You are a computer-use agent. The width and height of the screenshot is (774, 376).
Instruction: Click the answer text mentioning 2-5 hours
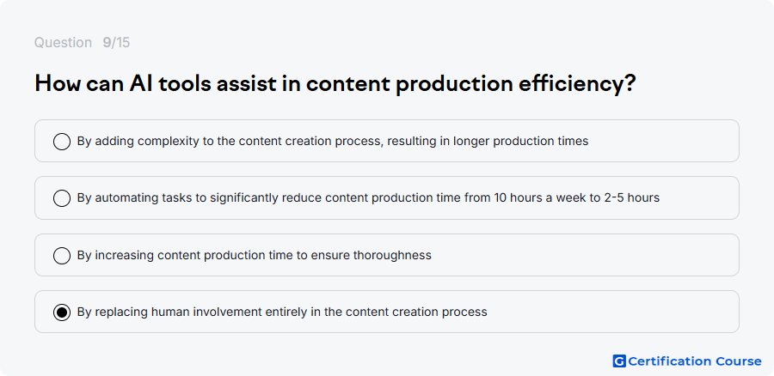[368, 198]
